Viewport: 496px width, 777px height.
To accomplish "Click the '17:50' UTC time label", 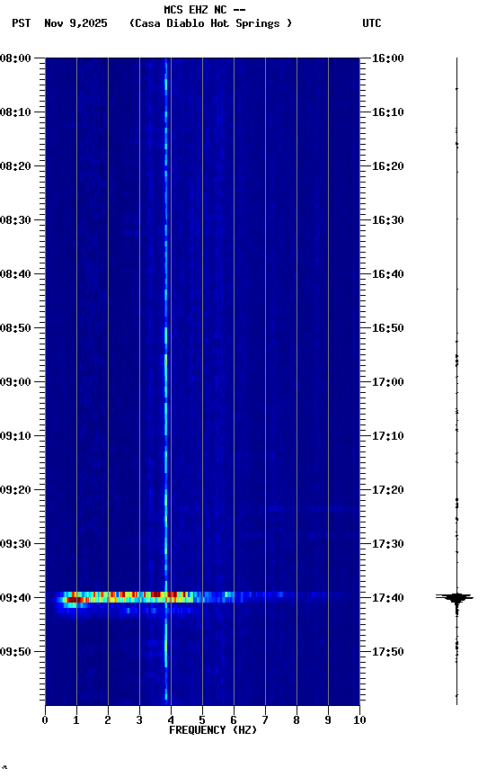I will pyautogui.click(x=388, y=652).
